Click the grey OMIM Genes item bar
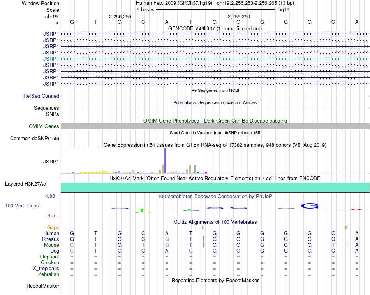This screenshot has height=295, width=370. click(215, 126)
